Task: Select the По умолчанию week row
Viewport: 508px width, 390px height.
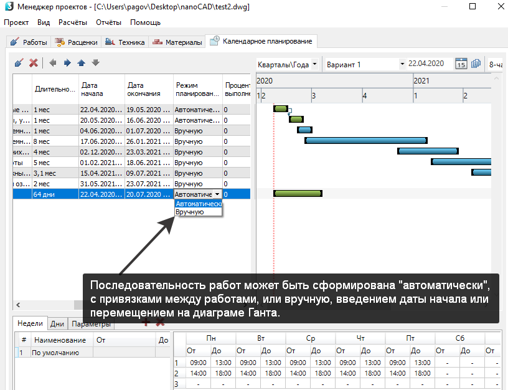Action: 92,353
